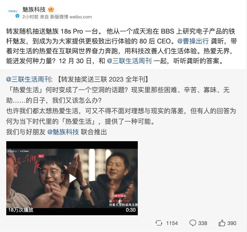Like the post with the thumbs-up icon

tap(222, 223)
